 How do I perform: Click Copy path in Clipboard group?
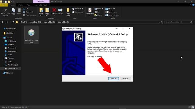pyautogui.click(x=28, y=12)
